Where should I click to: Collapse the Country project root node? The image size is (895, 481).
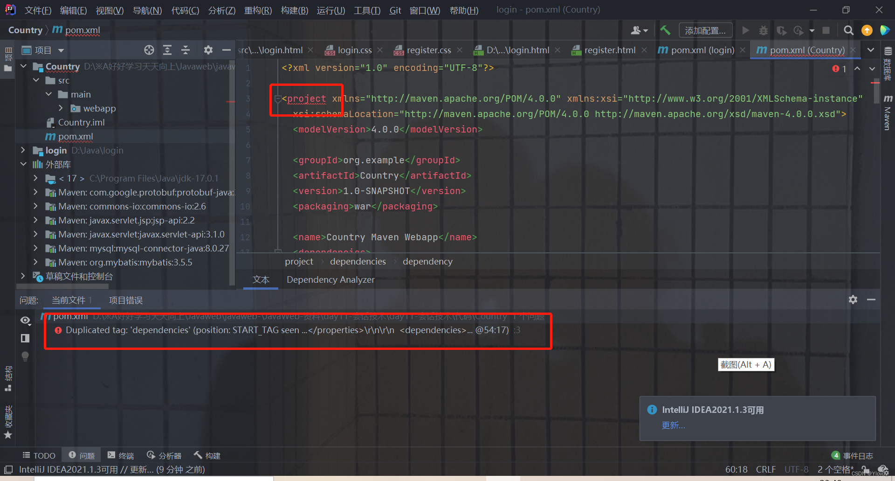(23, 66)
